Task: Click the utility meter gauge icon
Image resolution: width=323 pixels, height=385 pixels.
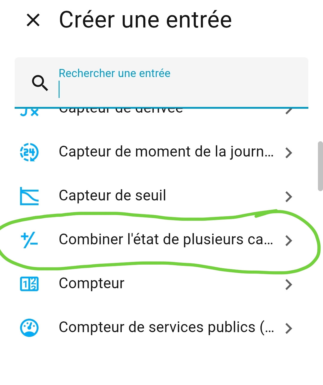Action: 29,328
